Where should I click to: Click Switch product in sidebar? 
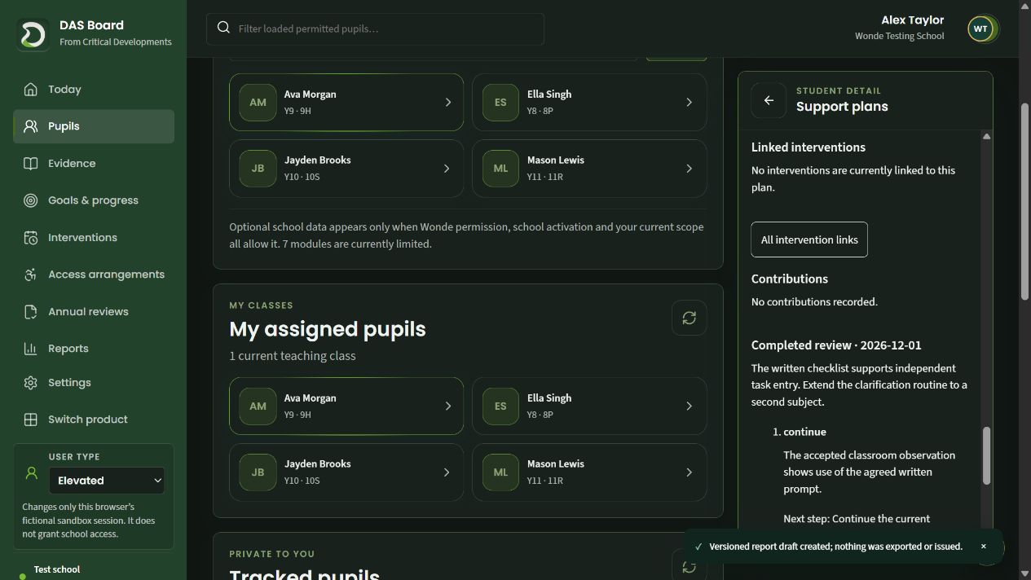tap(94, 420)
